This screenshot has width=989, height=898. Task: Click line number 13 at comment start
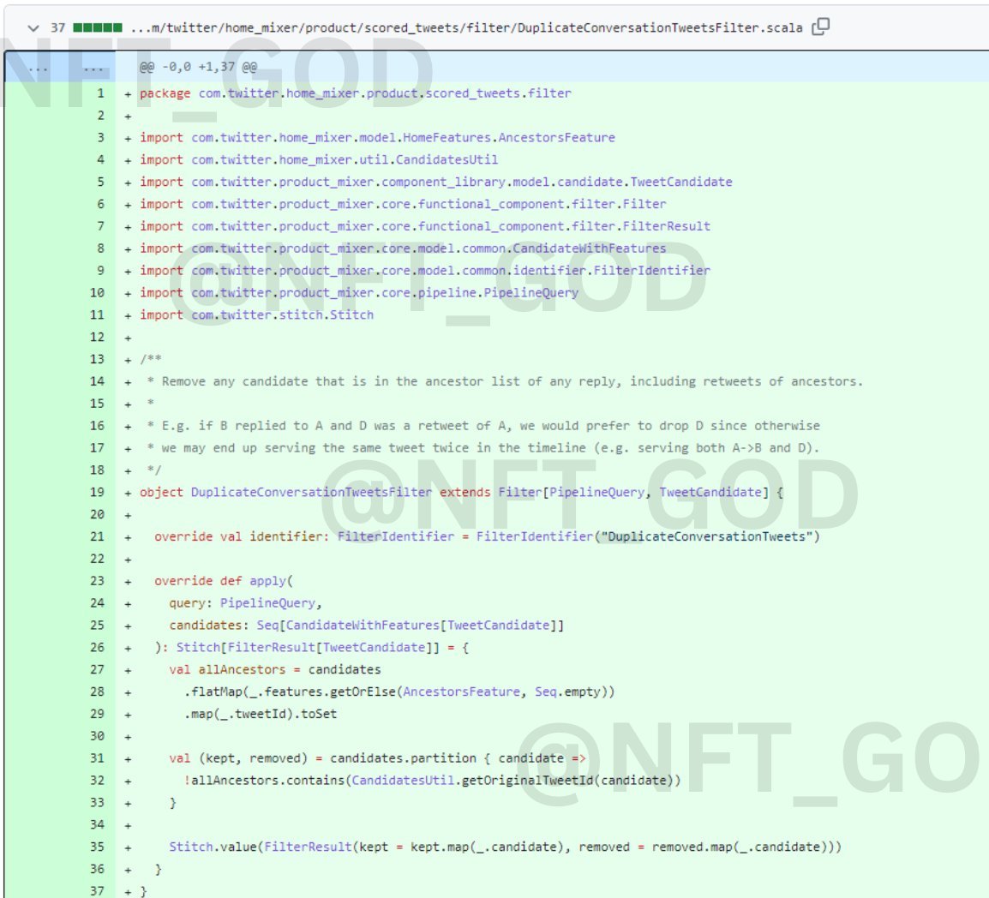pos(97,359)
